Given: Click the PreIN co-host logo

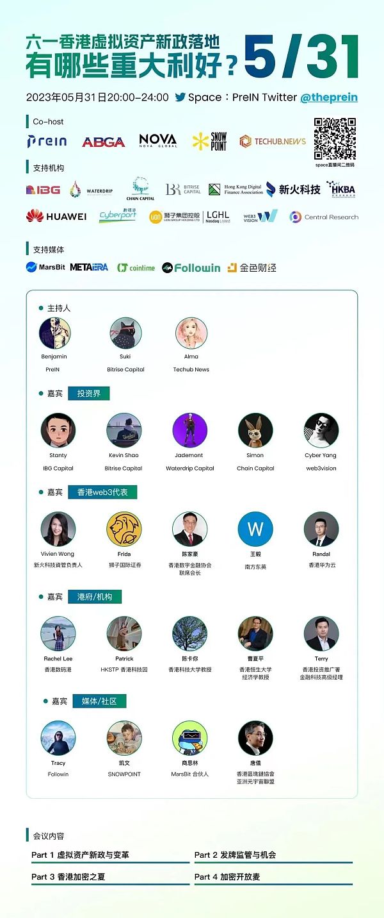Looking at the screenshot, I should 47,142.
